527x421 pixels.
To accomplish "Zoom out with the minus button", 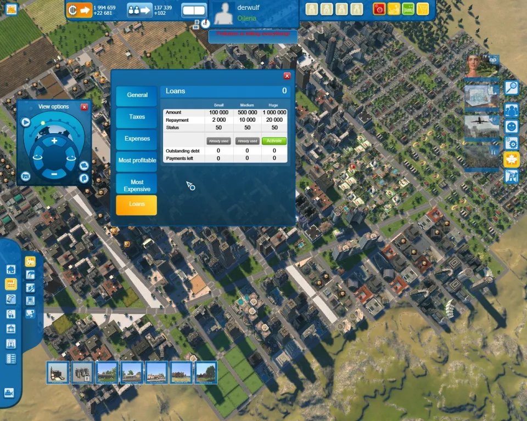I will (x=54, y=174).
